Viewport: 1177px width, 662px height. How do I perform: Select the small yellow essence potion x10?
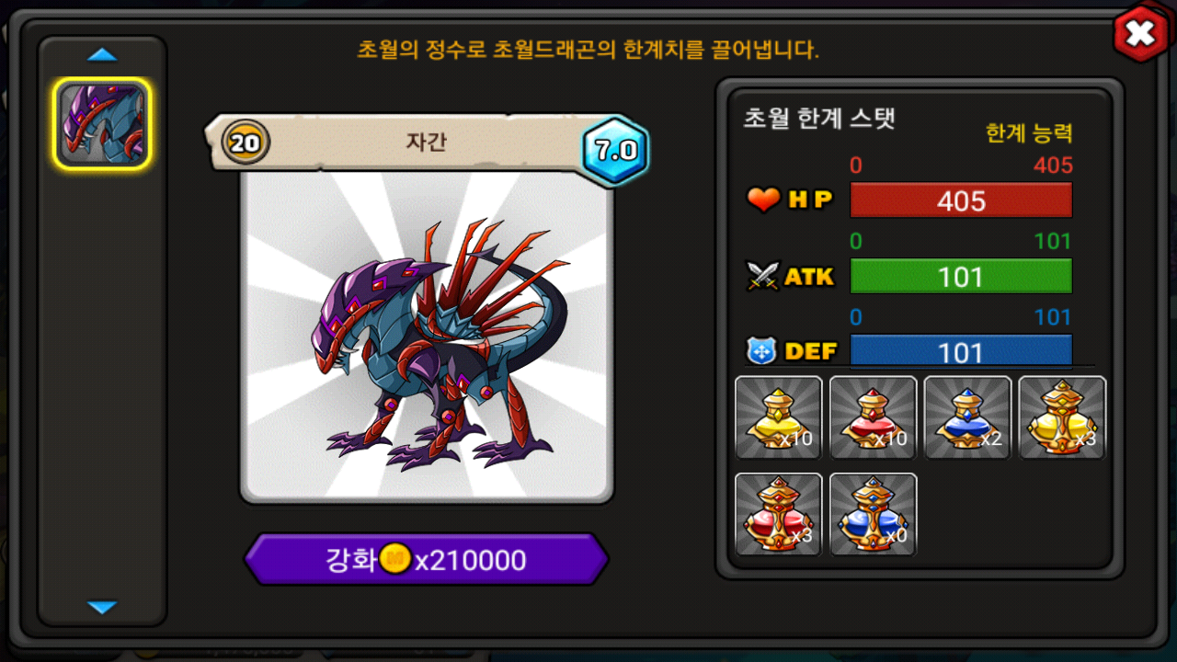(x=779, y=417)
